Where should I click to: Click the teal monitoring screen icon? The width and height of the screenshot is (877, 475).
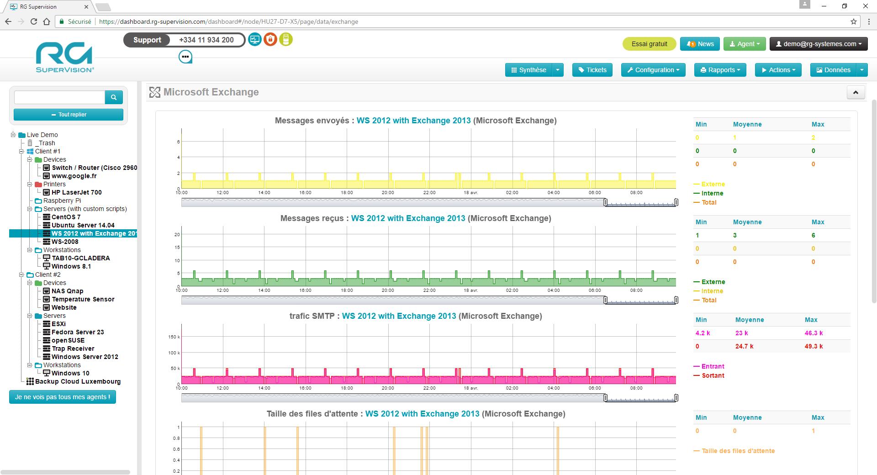tap(255, 40)
